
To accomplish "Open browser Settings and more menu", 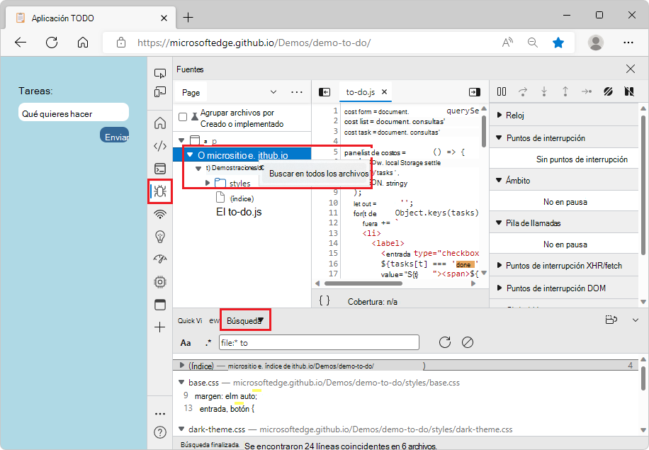I will pos(628,43).
